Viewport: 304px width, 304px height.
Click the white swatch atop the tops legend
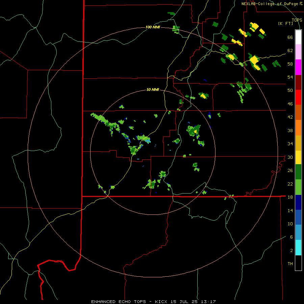(x=298, y=37)
